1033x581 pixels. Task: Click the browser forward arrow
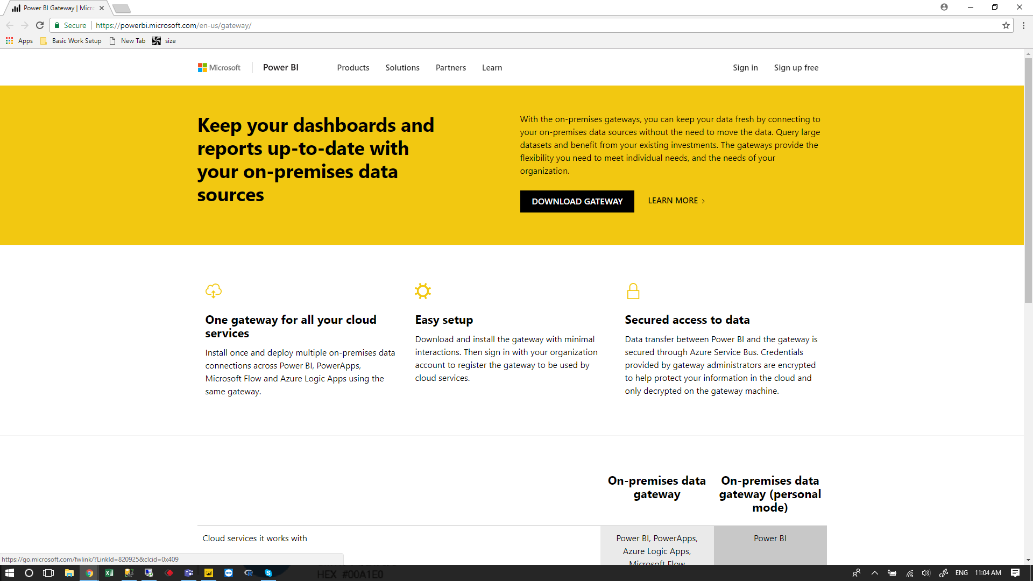pyautogui.click(x=25, y=25)
